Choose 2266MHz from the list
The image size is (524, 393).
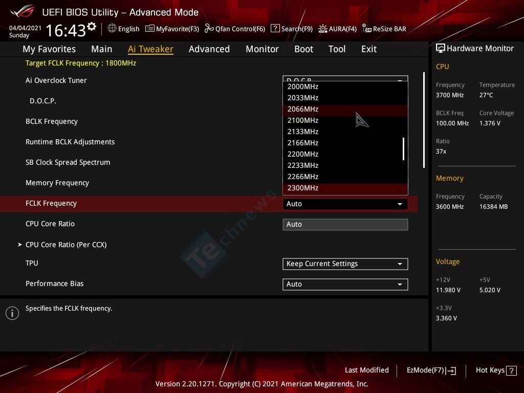pos(345,177)
